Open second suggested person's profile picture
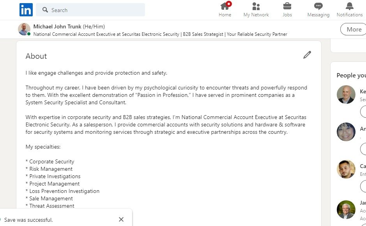Screen dimensions: 366x226 [x=346, y=131]
